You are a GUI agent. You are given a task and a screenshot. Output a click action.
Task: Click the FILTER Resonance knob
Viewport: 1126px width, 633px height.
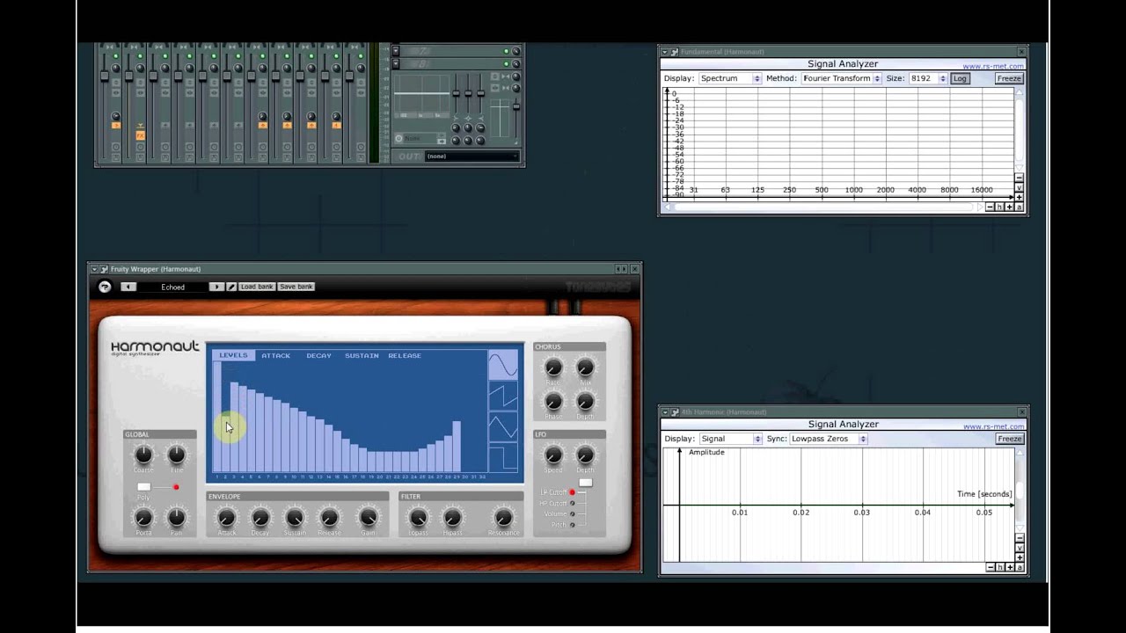pyautogui.click(x=503, y=518)
